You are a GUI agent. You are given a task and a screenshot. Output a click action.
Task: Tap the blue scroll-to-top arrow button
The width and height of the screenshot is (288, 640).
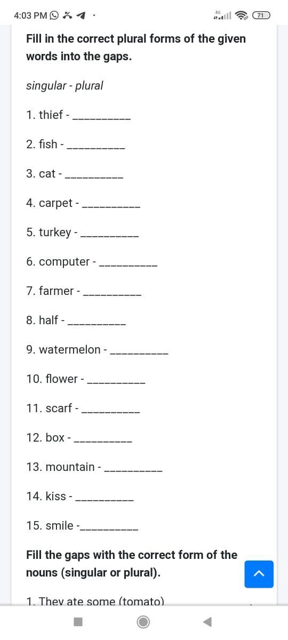click(x=259, y=574)
